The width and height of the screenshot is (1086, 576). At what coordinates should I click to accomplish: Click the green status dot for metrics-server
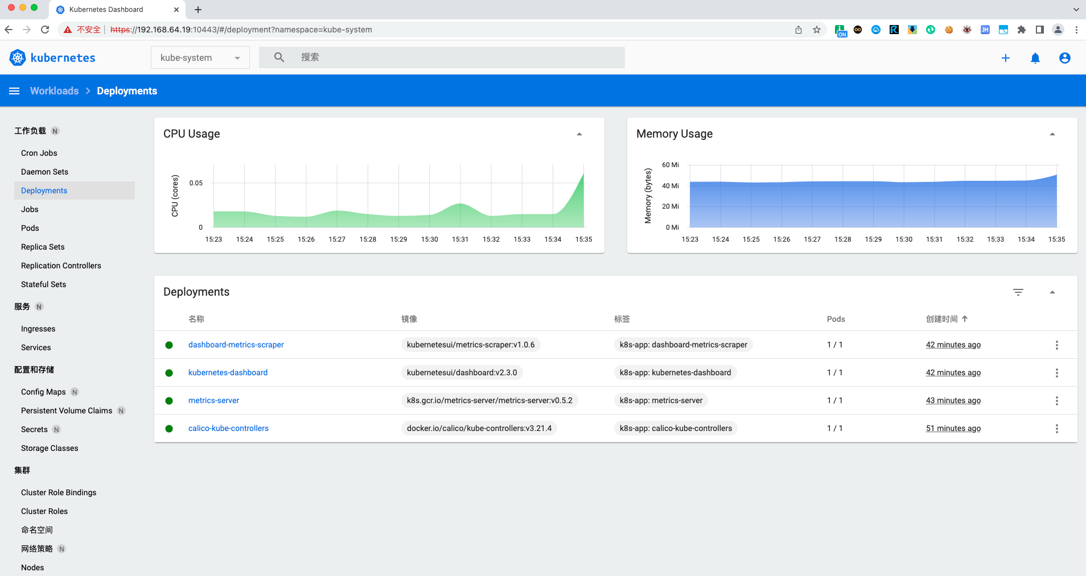(x=169, y=401)
